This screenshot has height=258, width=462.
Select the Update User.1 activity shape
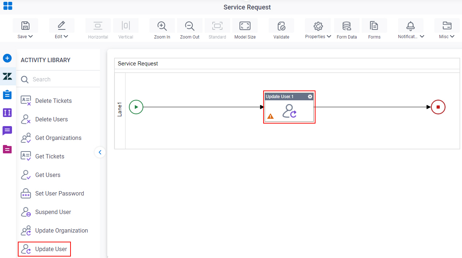click(289, 107)
